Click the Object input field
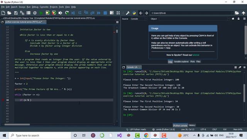 pos(194,19)
